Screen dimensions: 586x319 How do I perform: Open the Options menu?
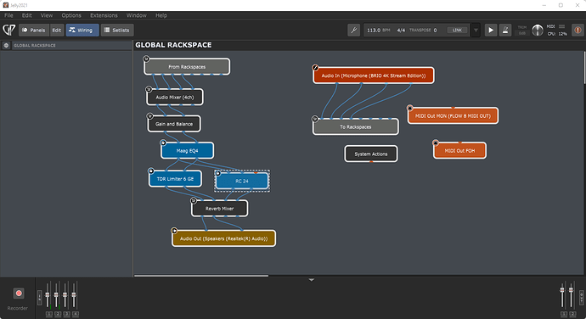coord(71,15)
